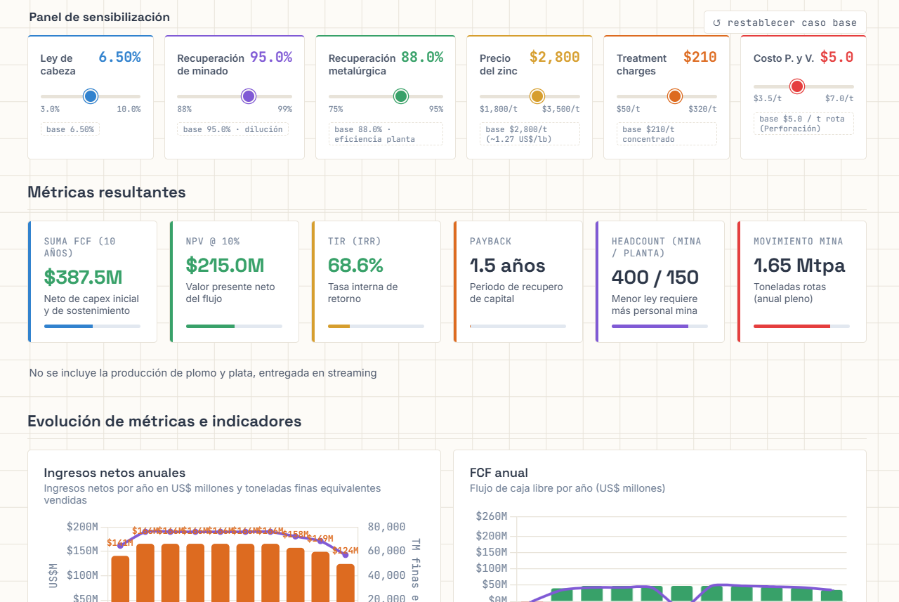Screen dimensions: 899x602
Task: Adjust the Precio del zinc slider handle
Action: 537,96
